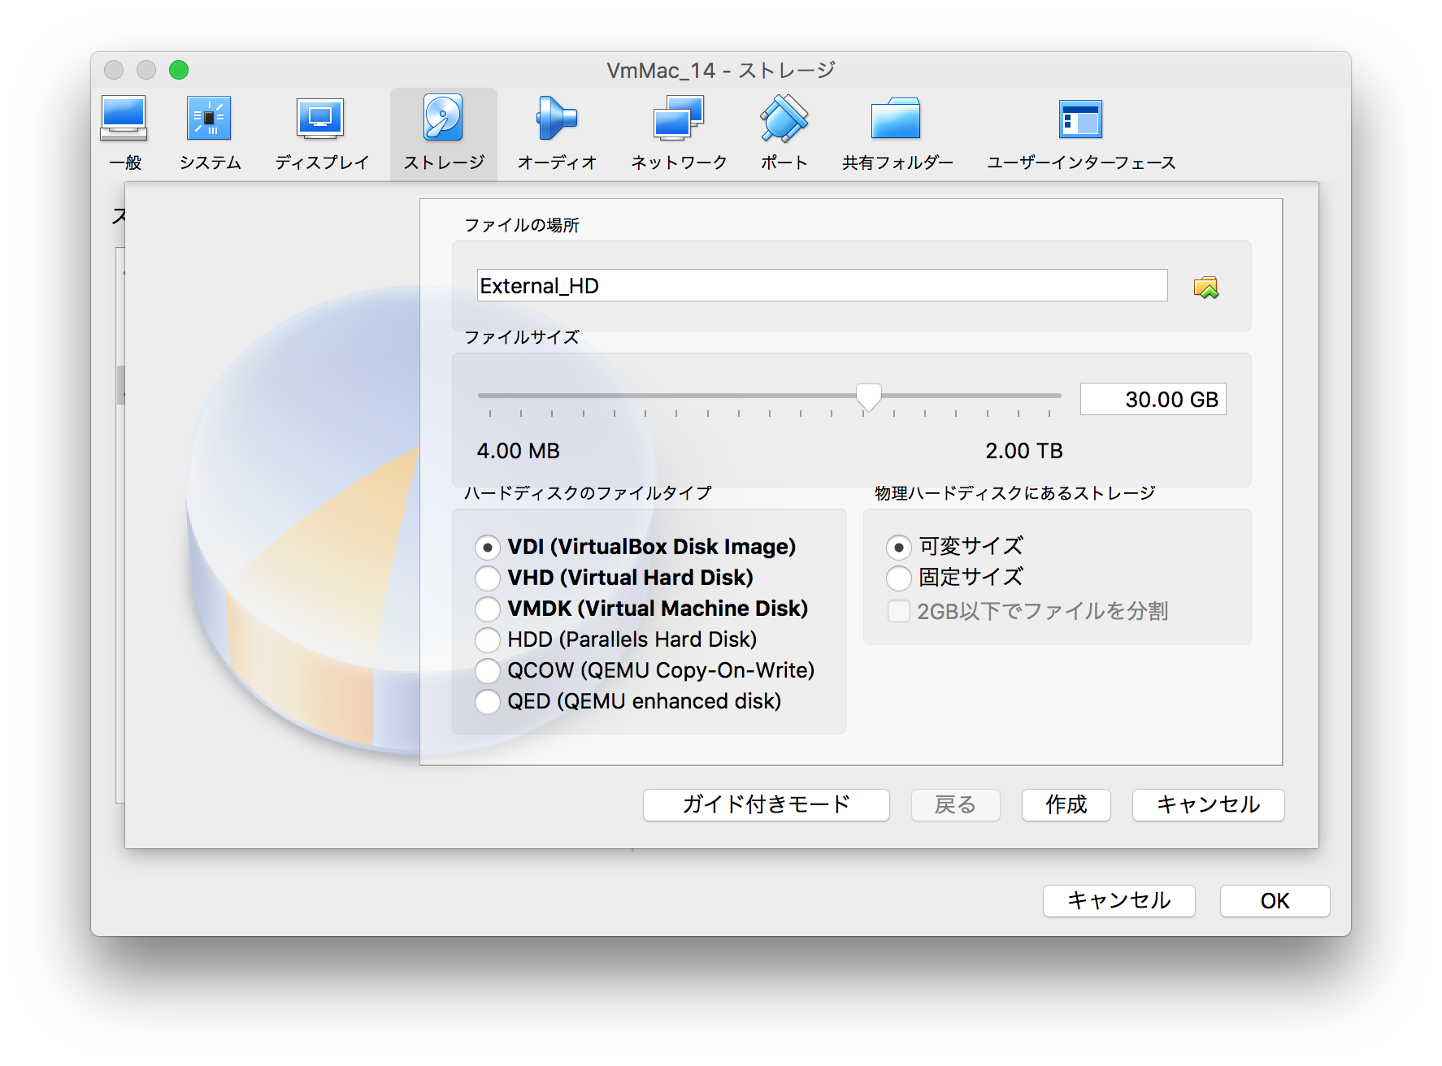Viewport: 1442px width, 1066px height.
Task: Click the folder browse icon for file location
Action: click(x=1206, y=287)
